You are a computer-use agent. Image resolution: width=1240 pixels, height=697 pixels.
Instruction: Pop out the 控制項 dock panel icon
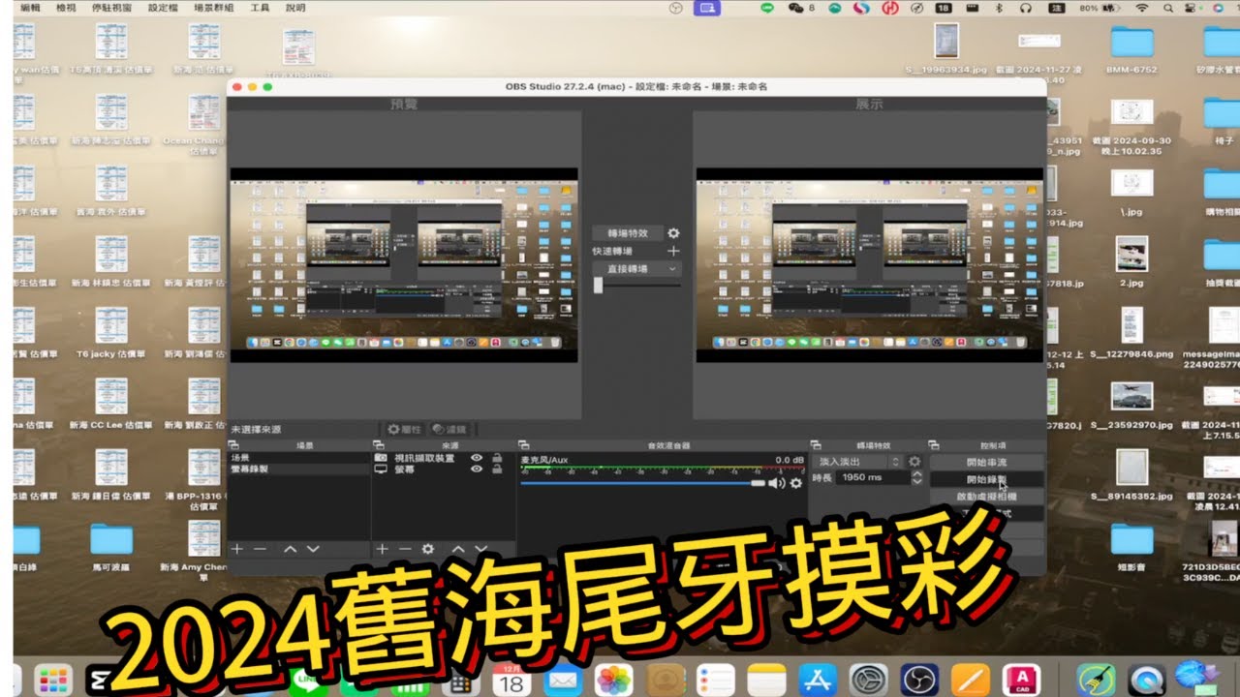(x=934, y=445)
